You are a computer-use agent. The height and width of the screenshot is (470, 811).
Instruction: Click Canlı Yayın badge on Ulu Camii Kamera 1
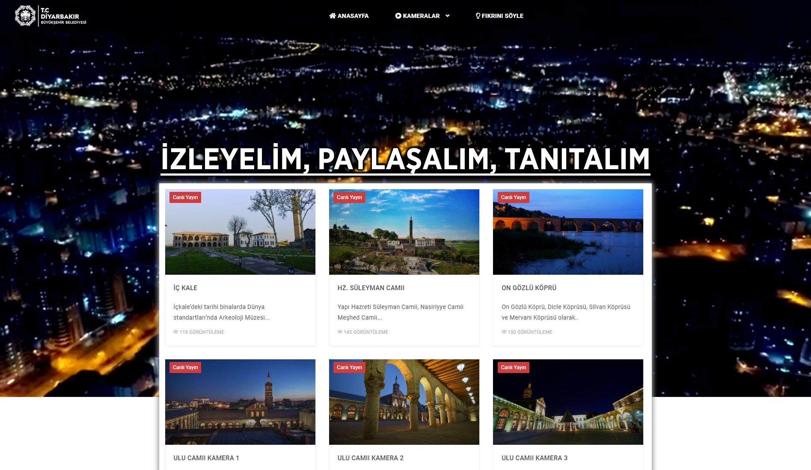click(x=185, y=367)
